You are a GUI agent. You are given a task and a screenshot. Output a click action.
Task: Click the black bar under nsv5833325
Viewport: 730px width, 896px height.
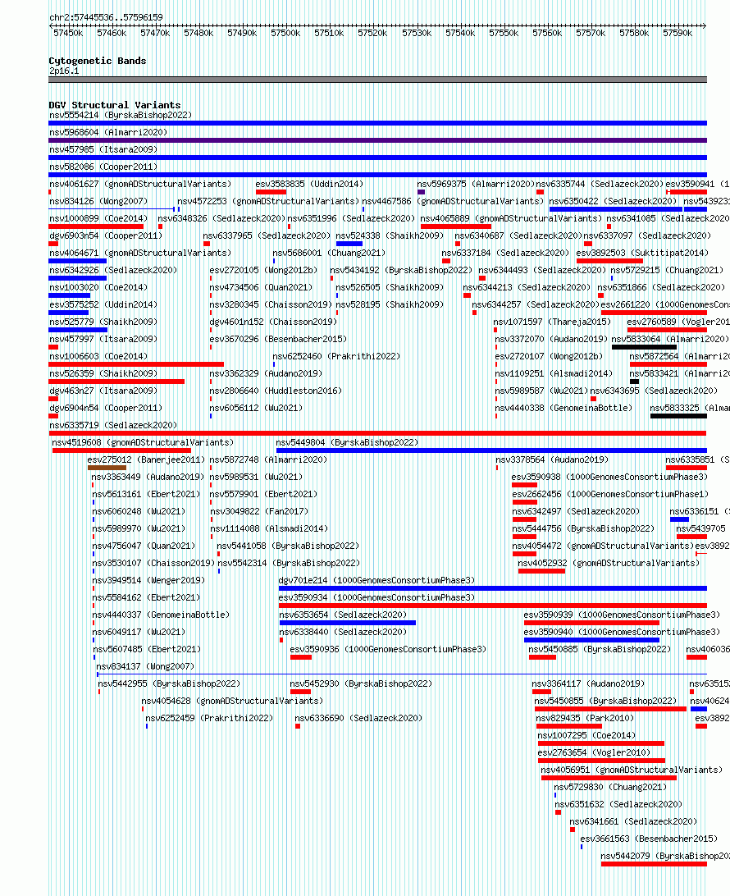click(678, 416)
